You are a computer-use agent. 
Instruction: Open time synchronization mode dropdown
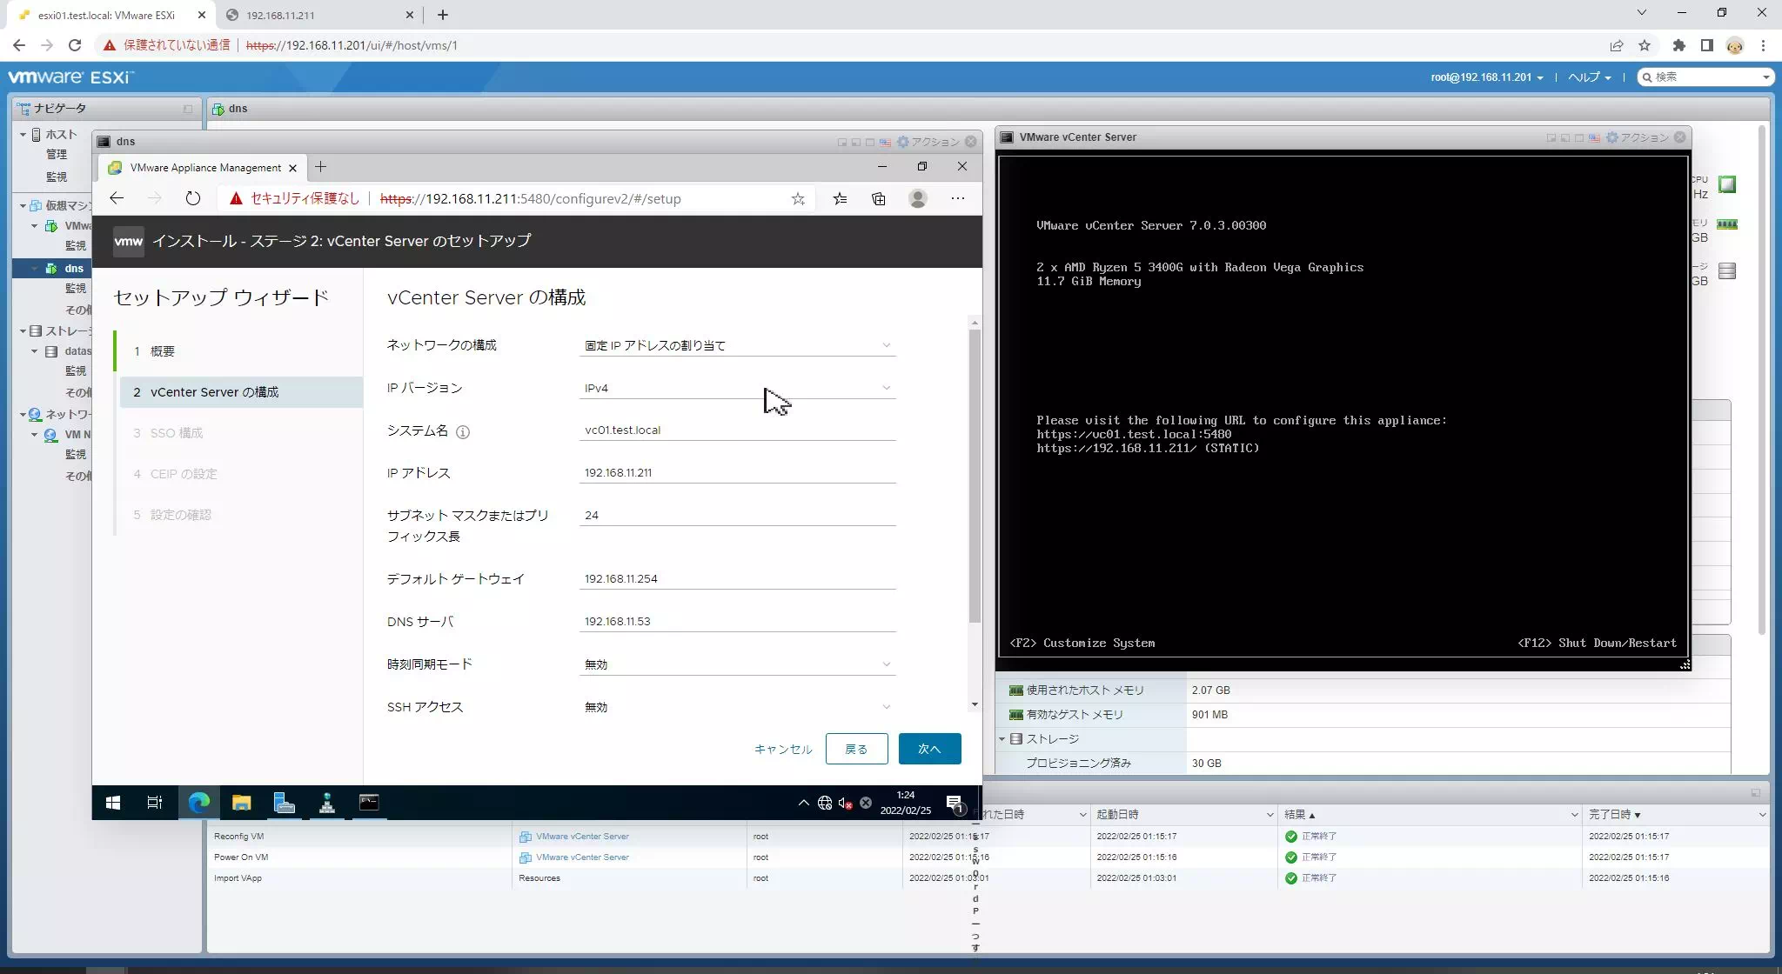point(737,664)
